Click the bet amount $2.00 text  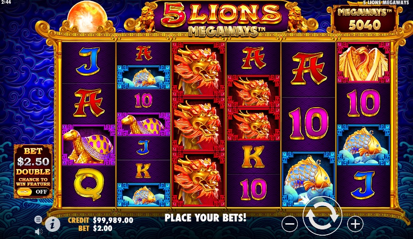pyautogui.click(x=102, y=228)
